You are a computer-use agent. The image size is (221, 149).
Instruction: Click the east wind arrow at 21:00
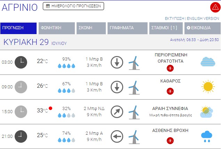(x=117, y=136)
